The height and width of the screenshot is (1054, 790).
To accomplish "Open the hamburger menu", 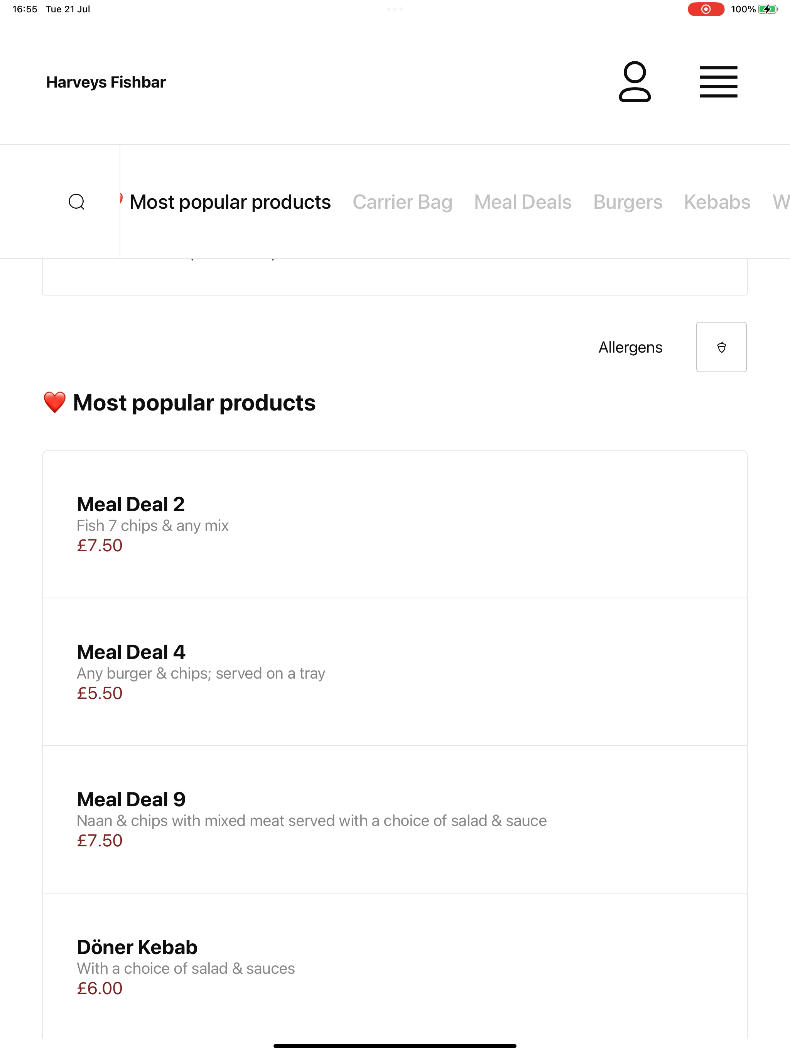I will [719, 82].
